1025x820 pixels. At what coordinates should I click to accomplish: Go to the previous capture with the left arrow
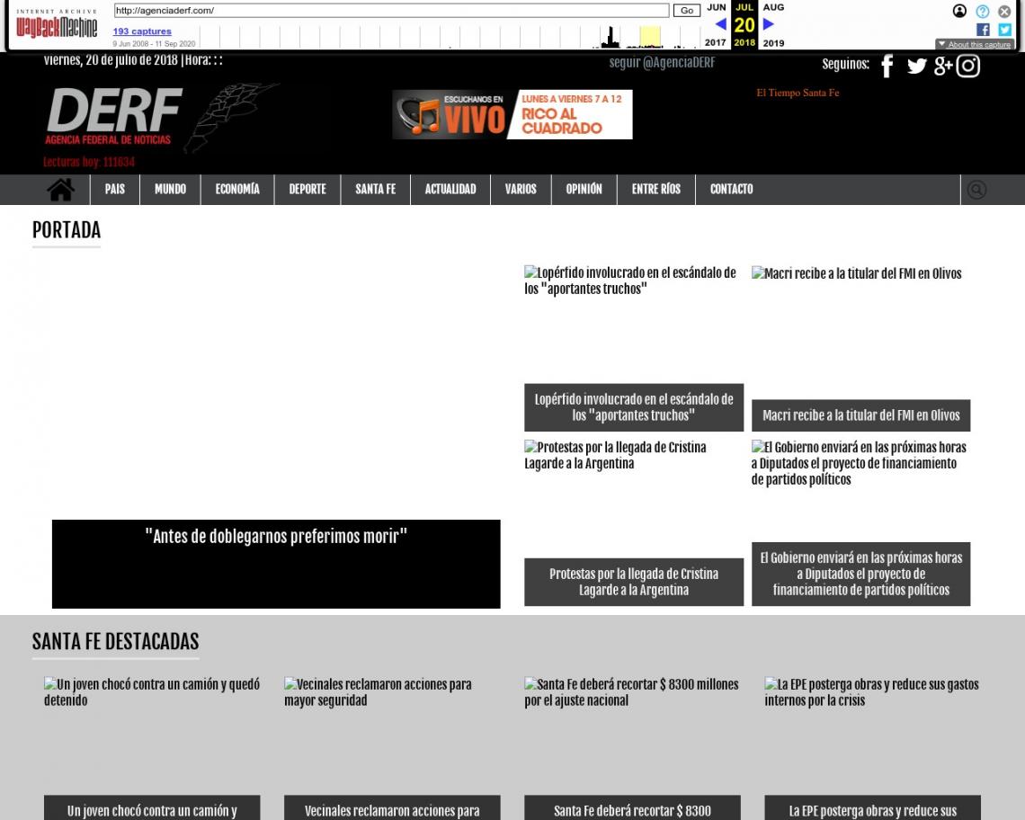point(720,24)
